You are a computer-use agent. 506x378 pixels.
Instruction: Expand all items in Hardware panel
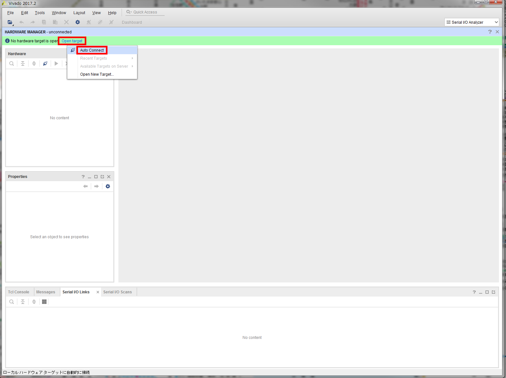(x=34, y=63)
